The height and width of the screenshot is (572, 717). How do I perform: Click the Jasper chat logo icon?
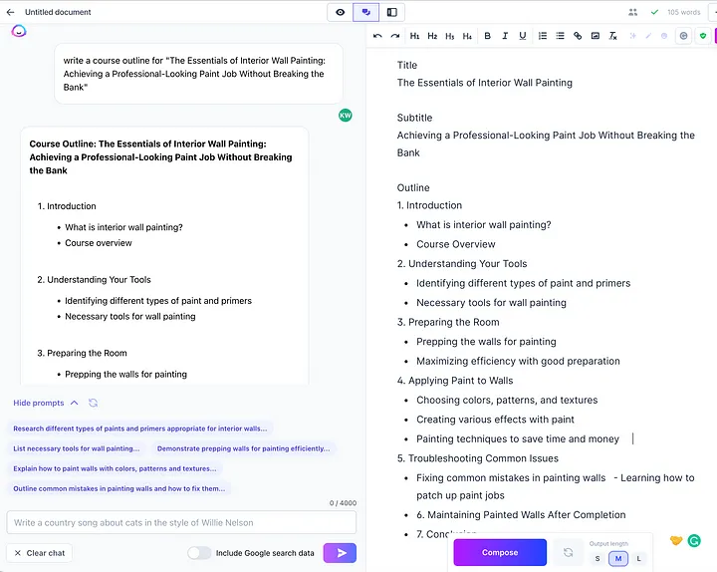[19, 31]
